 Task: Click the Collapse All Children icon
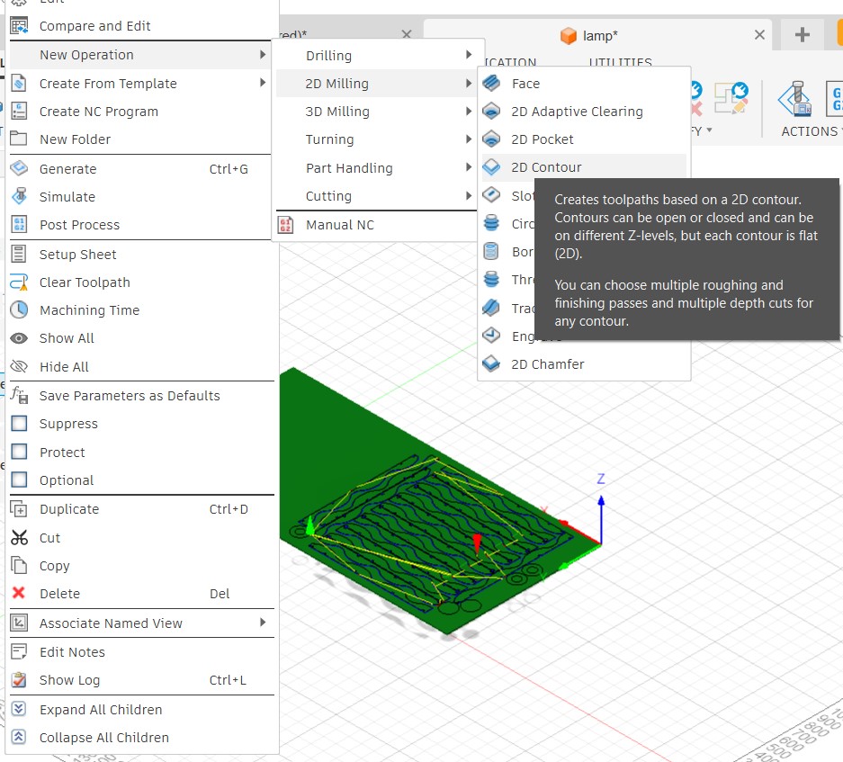tap(19, 737)
